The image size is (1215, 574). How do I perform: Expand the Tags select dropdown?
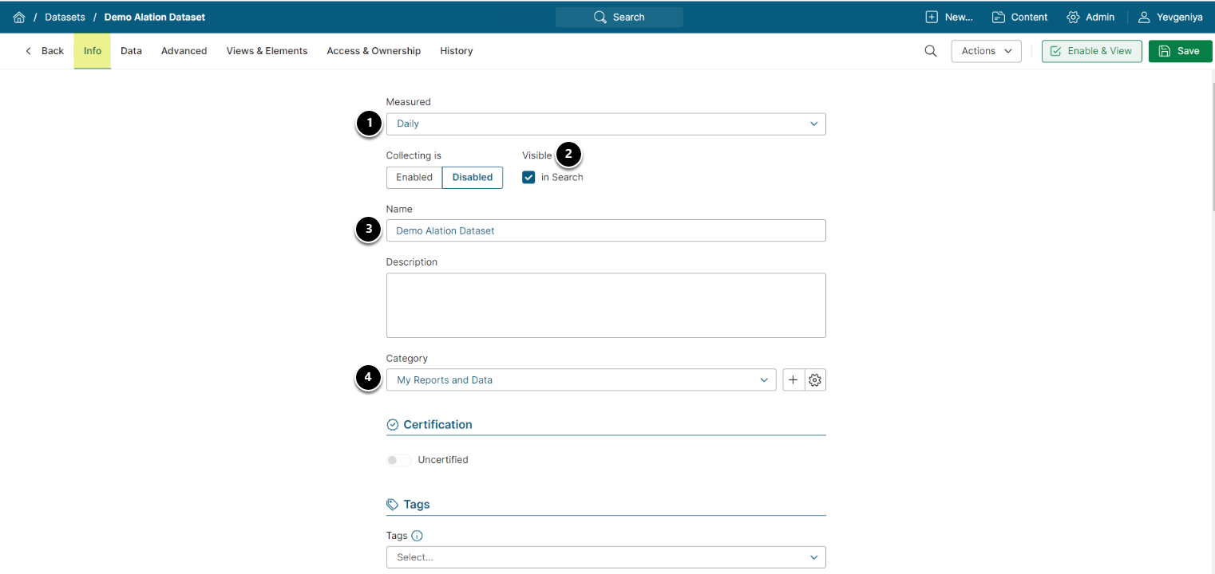tap(605, 557)
